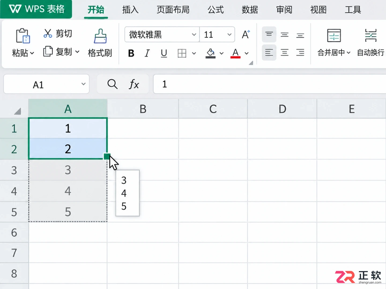
Task: Set middle vertical alignment
Action: click(284, 35)
